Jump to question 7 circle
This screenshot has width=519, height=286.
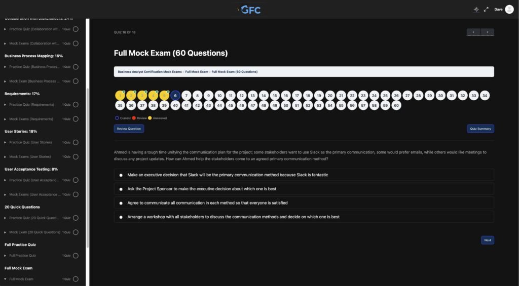(187, 96)
